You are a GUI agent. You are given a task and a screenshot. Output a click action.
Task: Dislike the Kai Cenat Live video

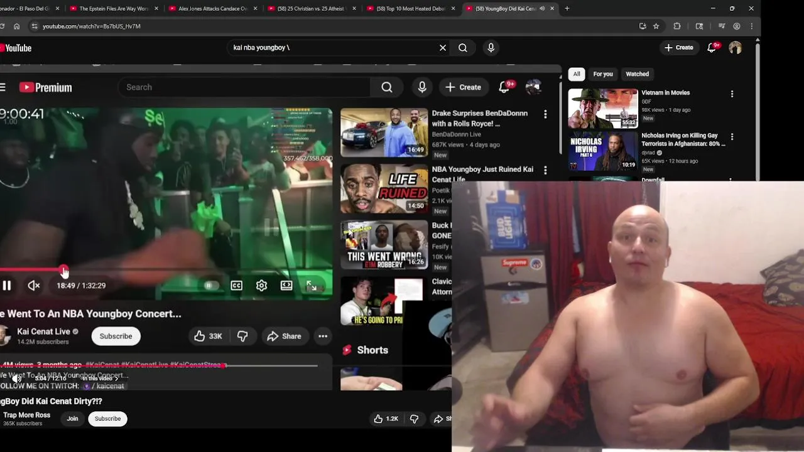coord(242,336)
